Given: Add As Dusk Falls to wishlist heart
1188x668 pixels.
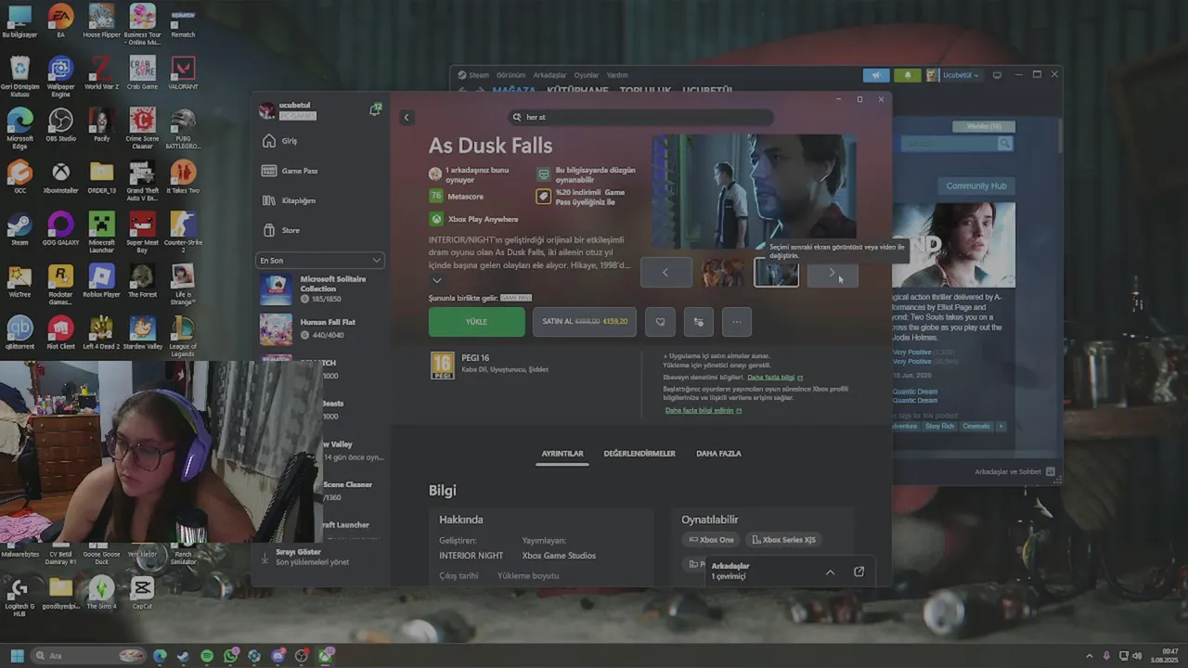Looking at the screenshot, I should tap(660, 322).
